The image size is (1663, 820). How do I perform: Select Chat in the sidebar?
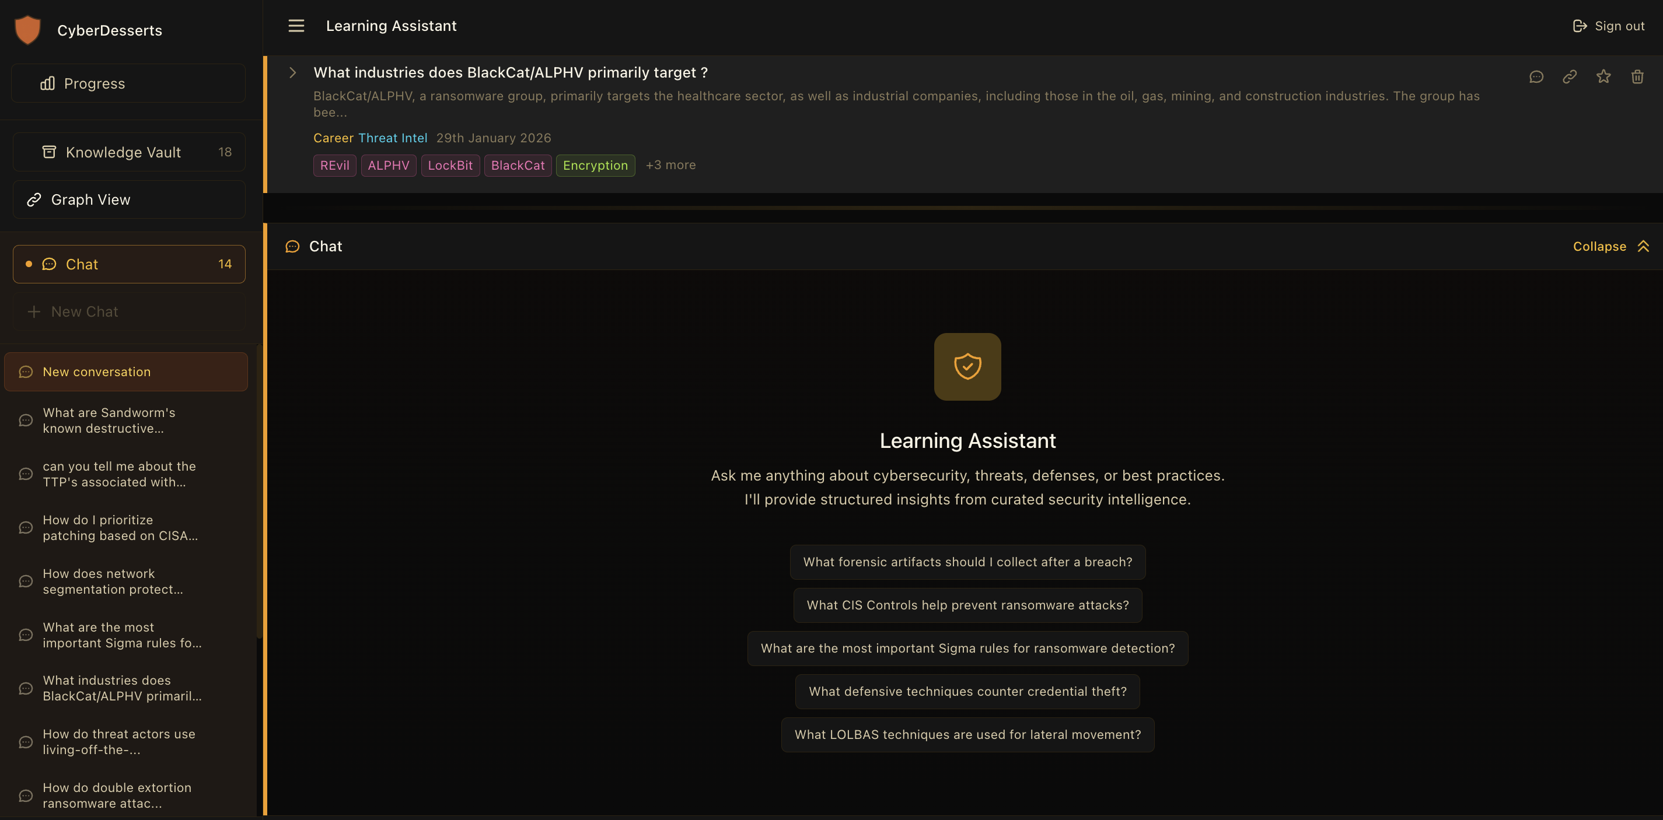click(81, 264)
